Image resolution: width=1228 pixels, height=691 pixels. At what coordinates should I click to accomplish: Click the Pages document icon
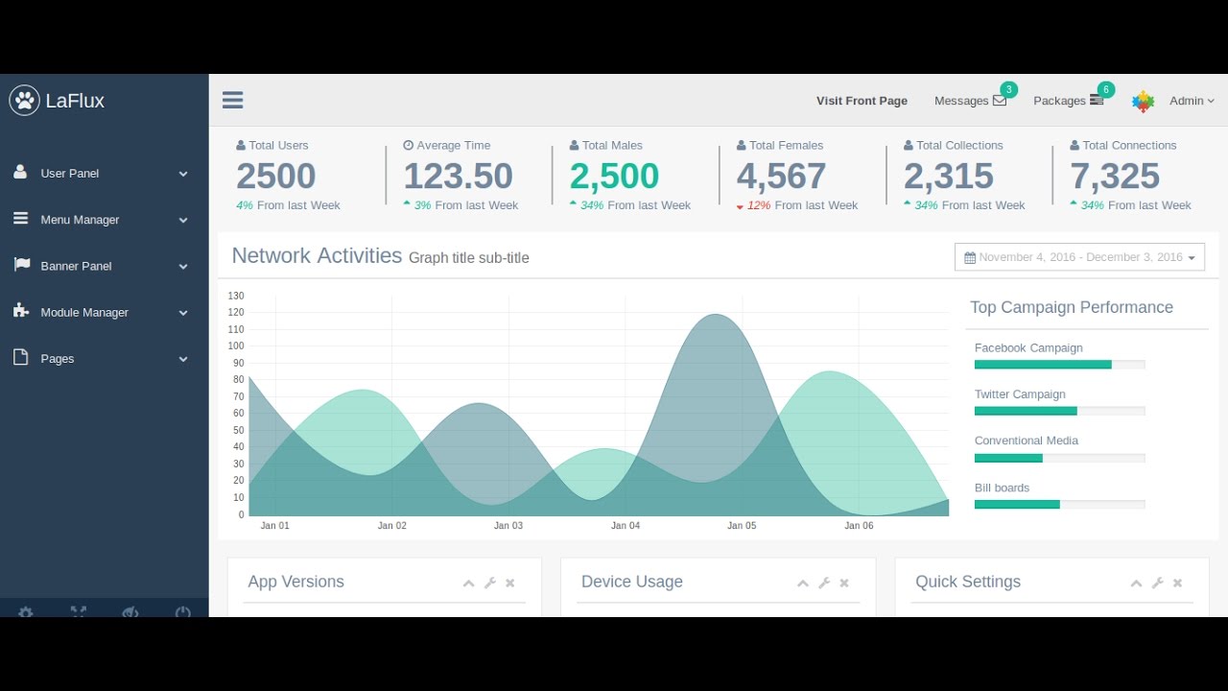(x=20, y=357)
